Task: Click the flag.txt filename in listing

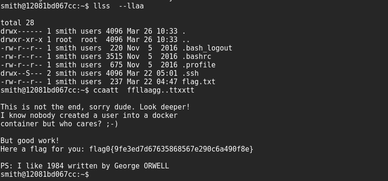Action: pos(199,82)
